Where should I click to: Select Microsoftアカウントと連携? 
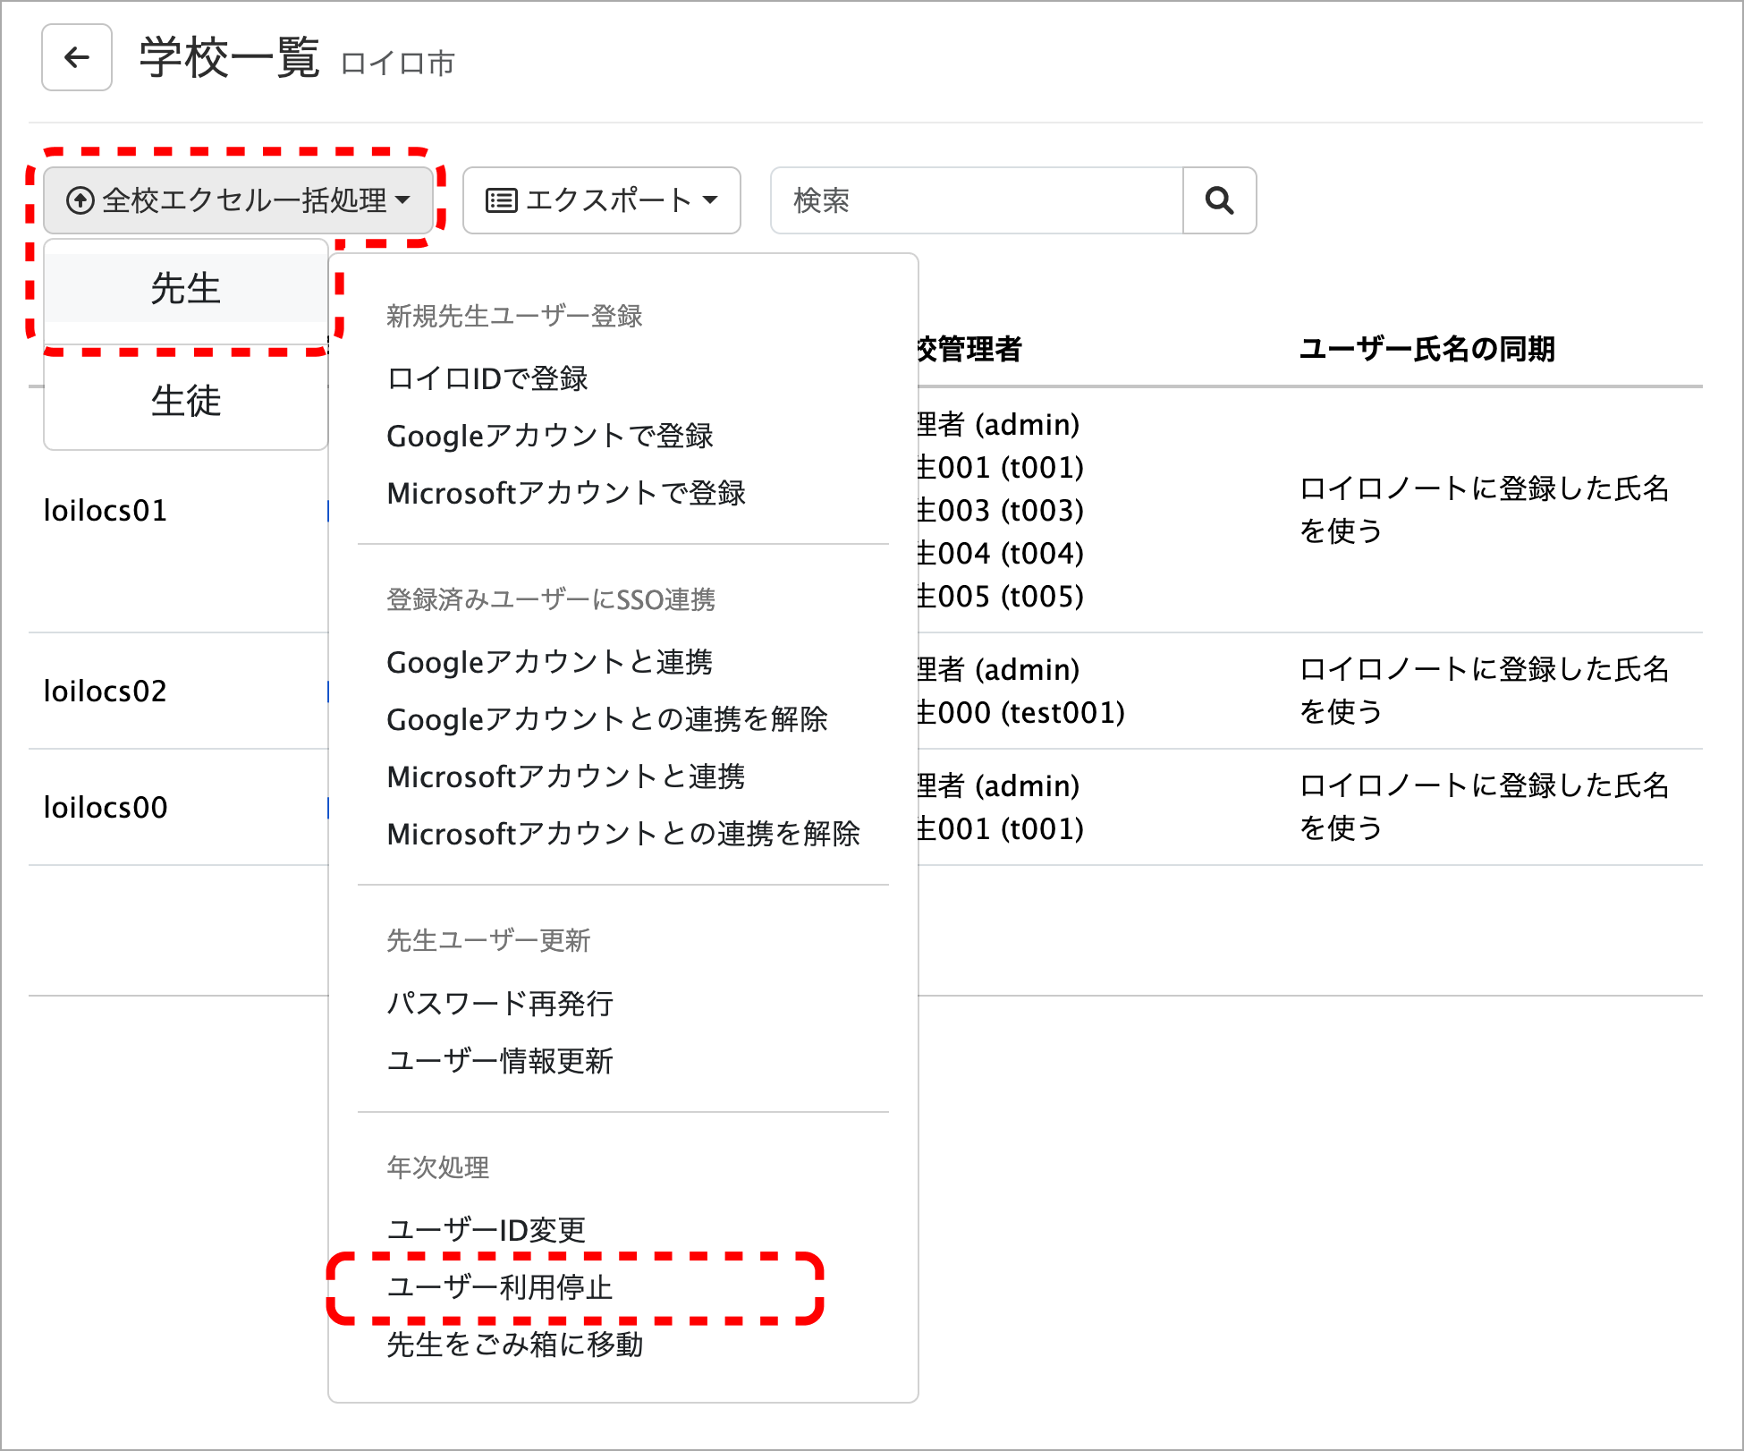pos(565,776)
